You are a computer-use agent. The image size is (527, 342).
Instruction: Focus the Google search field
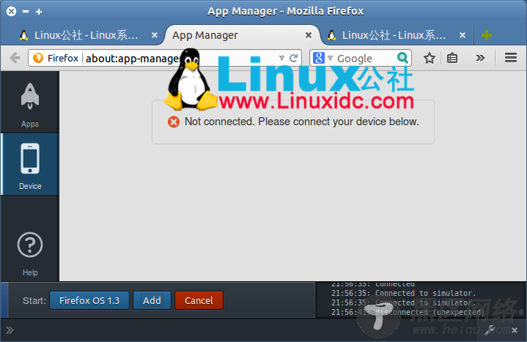(x=361, y=58)
